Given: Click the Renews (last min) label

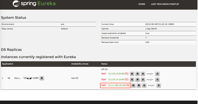Looking at the screenshot, I should 110,42.
